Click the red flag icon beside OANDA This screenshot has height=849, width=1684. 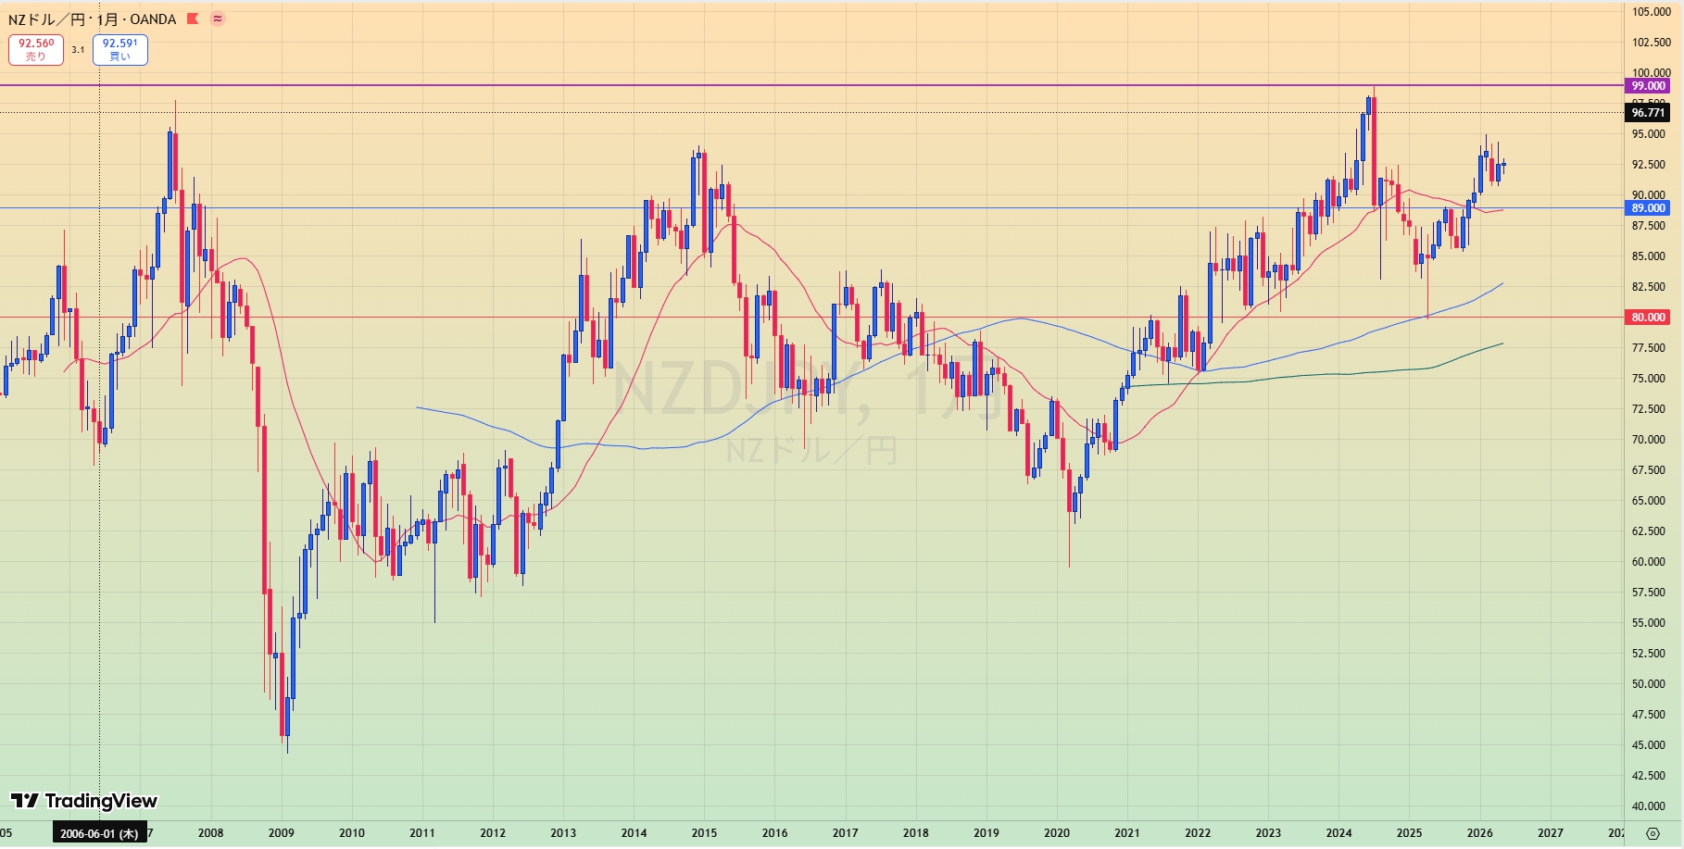(x=193, y=19)
